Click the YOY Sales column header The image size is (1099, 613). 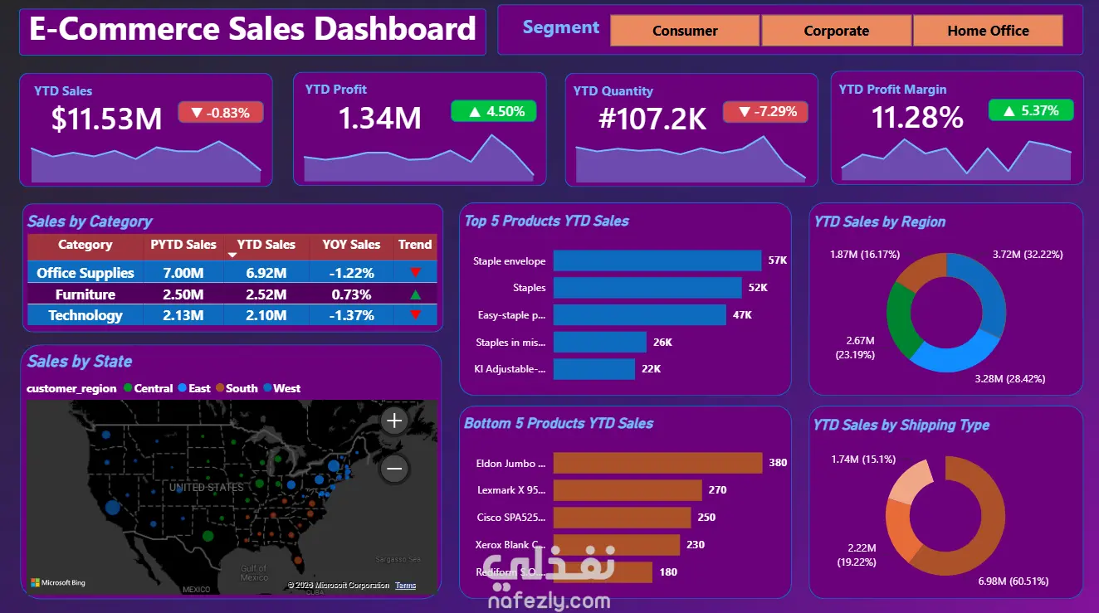[x=351, y=245]
